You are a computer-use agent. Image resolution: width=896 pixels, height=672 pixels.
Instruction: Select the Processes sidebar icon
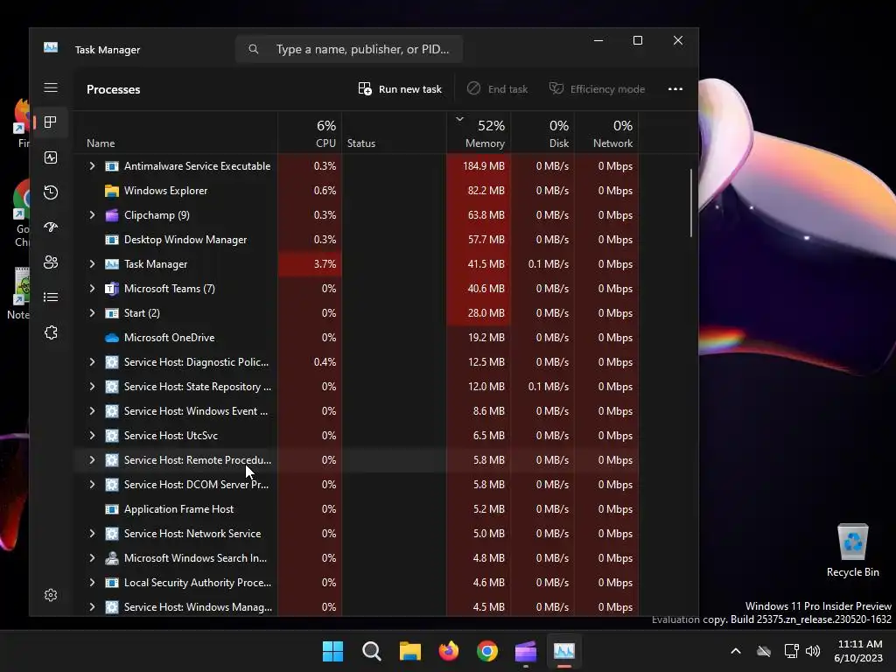(50, 122)
